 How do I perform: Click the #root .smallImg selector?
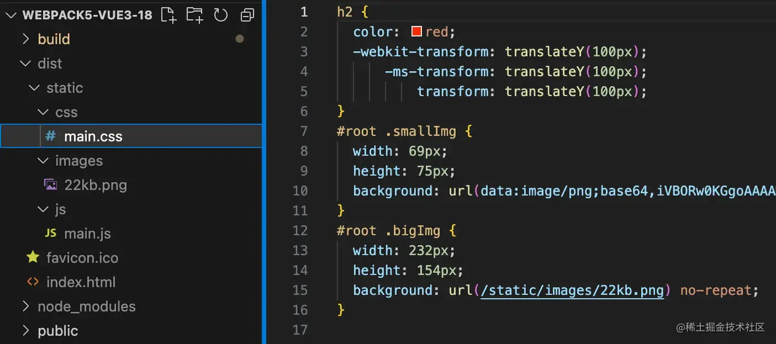397,131
